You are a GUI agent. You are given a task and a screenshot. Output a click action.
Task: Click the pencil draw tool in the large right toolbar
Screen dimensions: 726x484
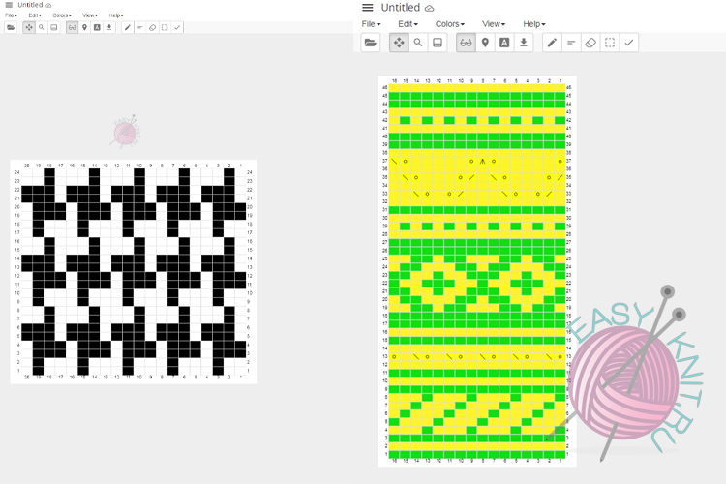tap(551, 43)
